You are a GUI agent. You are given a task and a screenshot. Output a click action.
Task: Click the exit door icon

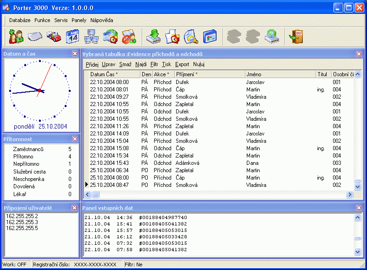296,37
